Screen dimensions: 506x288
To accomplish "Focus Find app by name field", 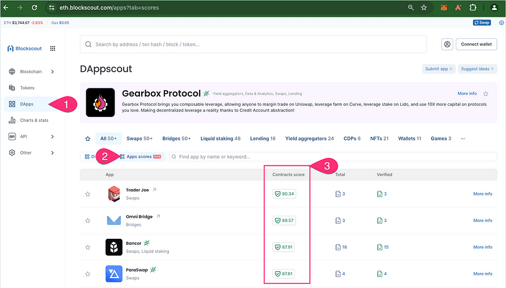I will (x=333, y=157).
